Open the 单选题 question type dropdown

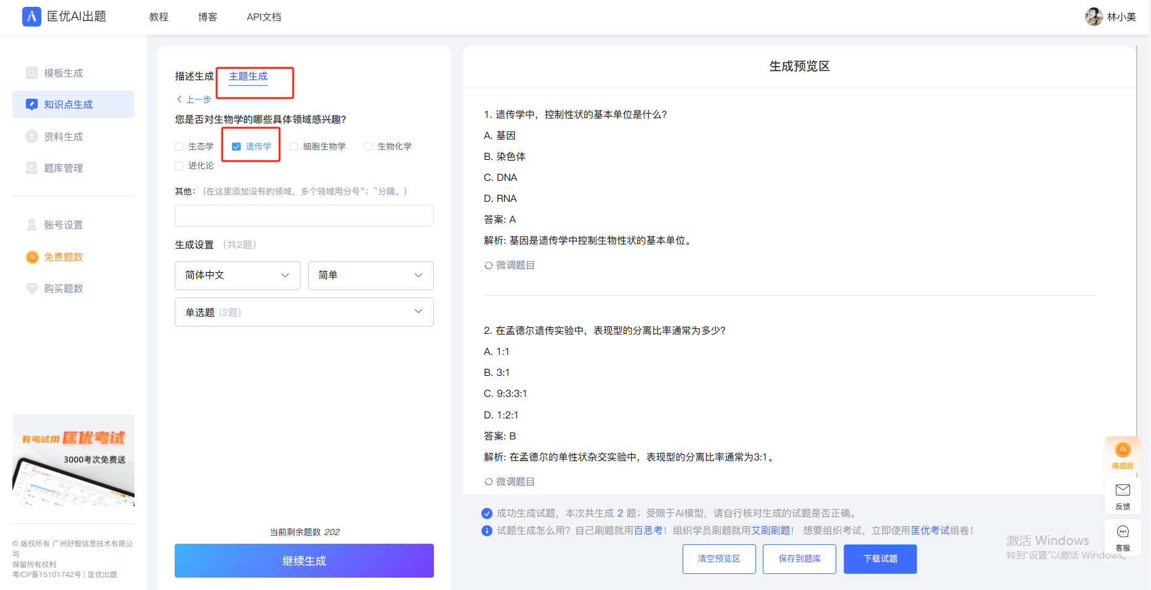[304, 312]
